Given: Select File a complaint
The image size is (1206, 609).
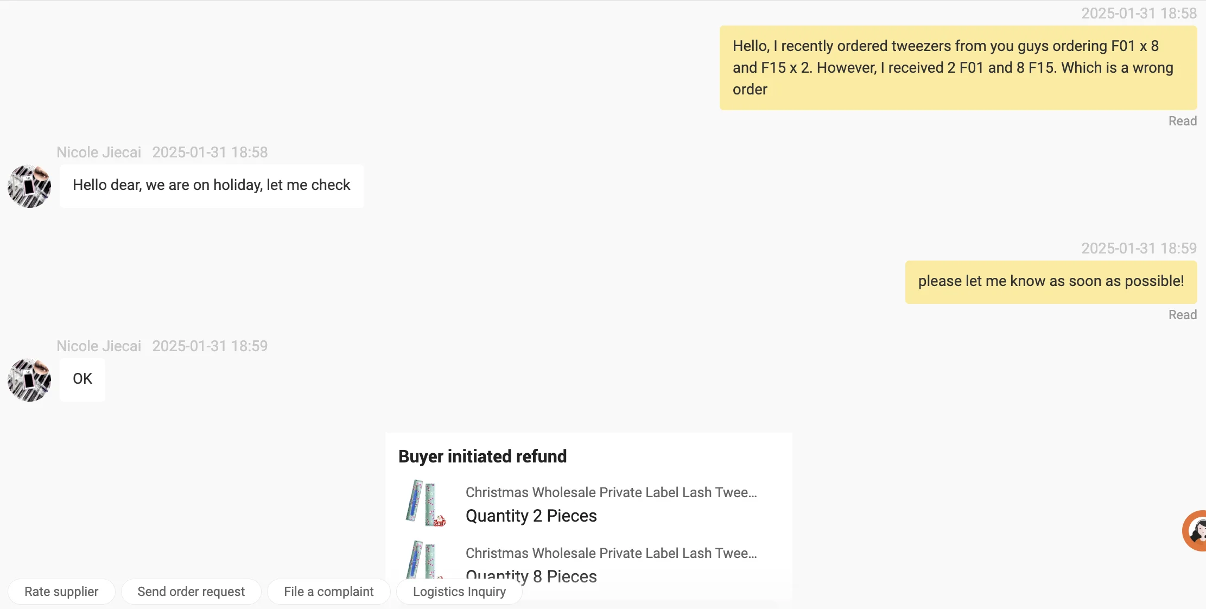Looking at the screenshot, I should (x=328, y=592).
